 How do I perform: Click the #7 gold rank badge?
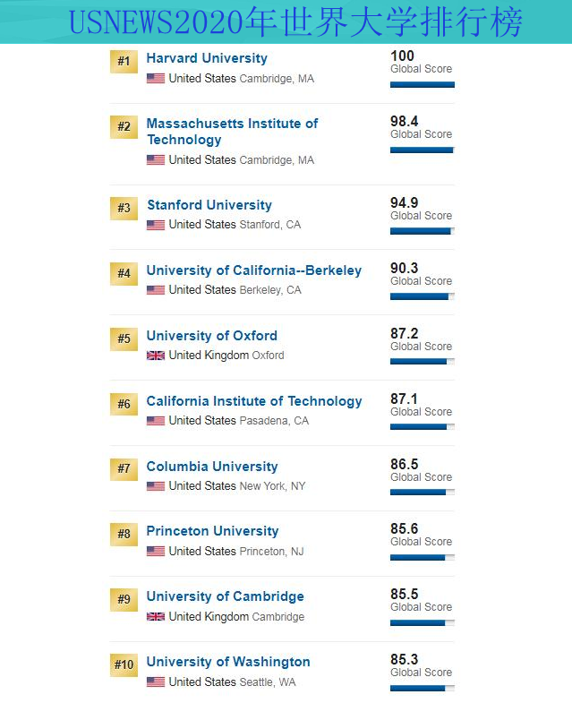tap(124, 469)
